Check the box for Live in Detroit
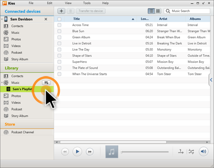The height and width of the screenshot is (168, 214). pyautogui.click(x=60, y=43)
